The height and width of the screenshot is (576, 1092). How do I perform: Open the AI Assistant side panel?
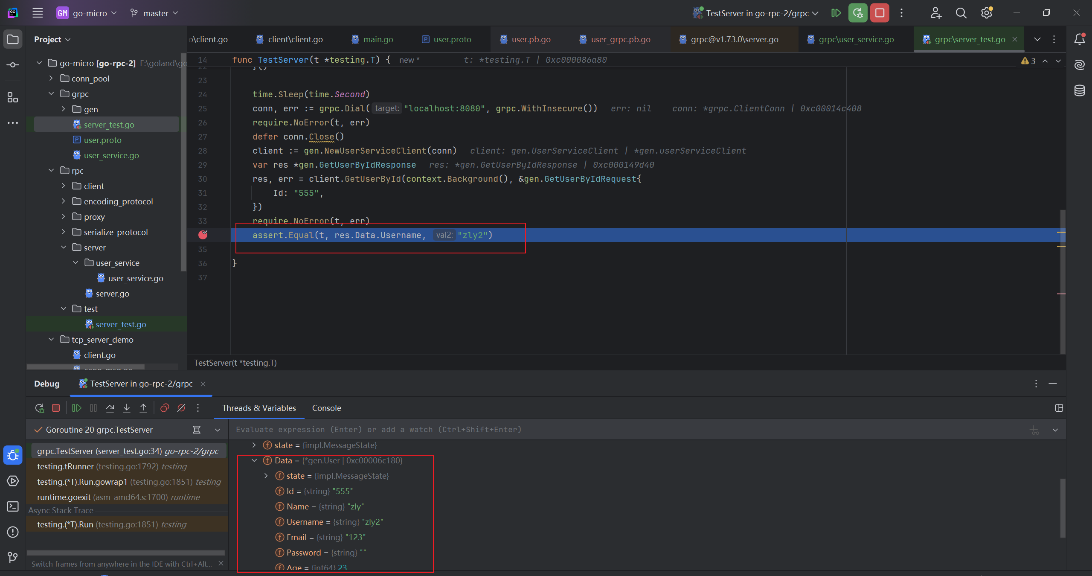click(1080, 65)
